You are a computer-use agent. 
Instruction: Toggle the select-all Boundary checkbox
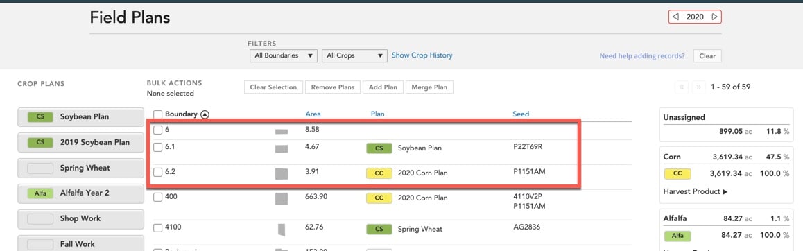click(x=158, y=114)
